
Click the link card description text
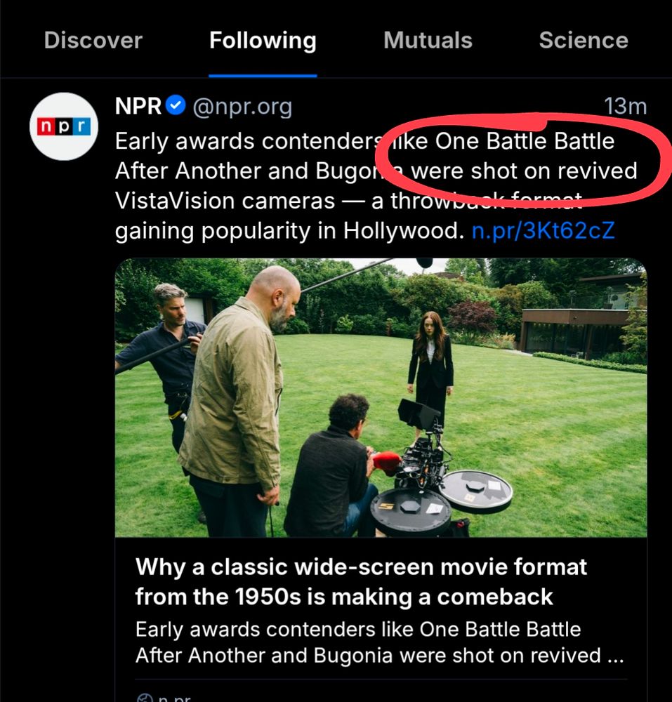coord(379,642)
